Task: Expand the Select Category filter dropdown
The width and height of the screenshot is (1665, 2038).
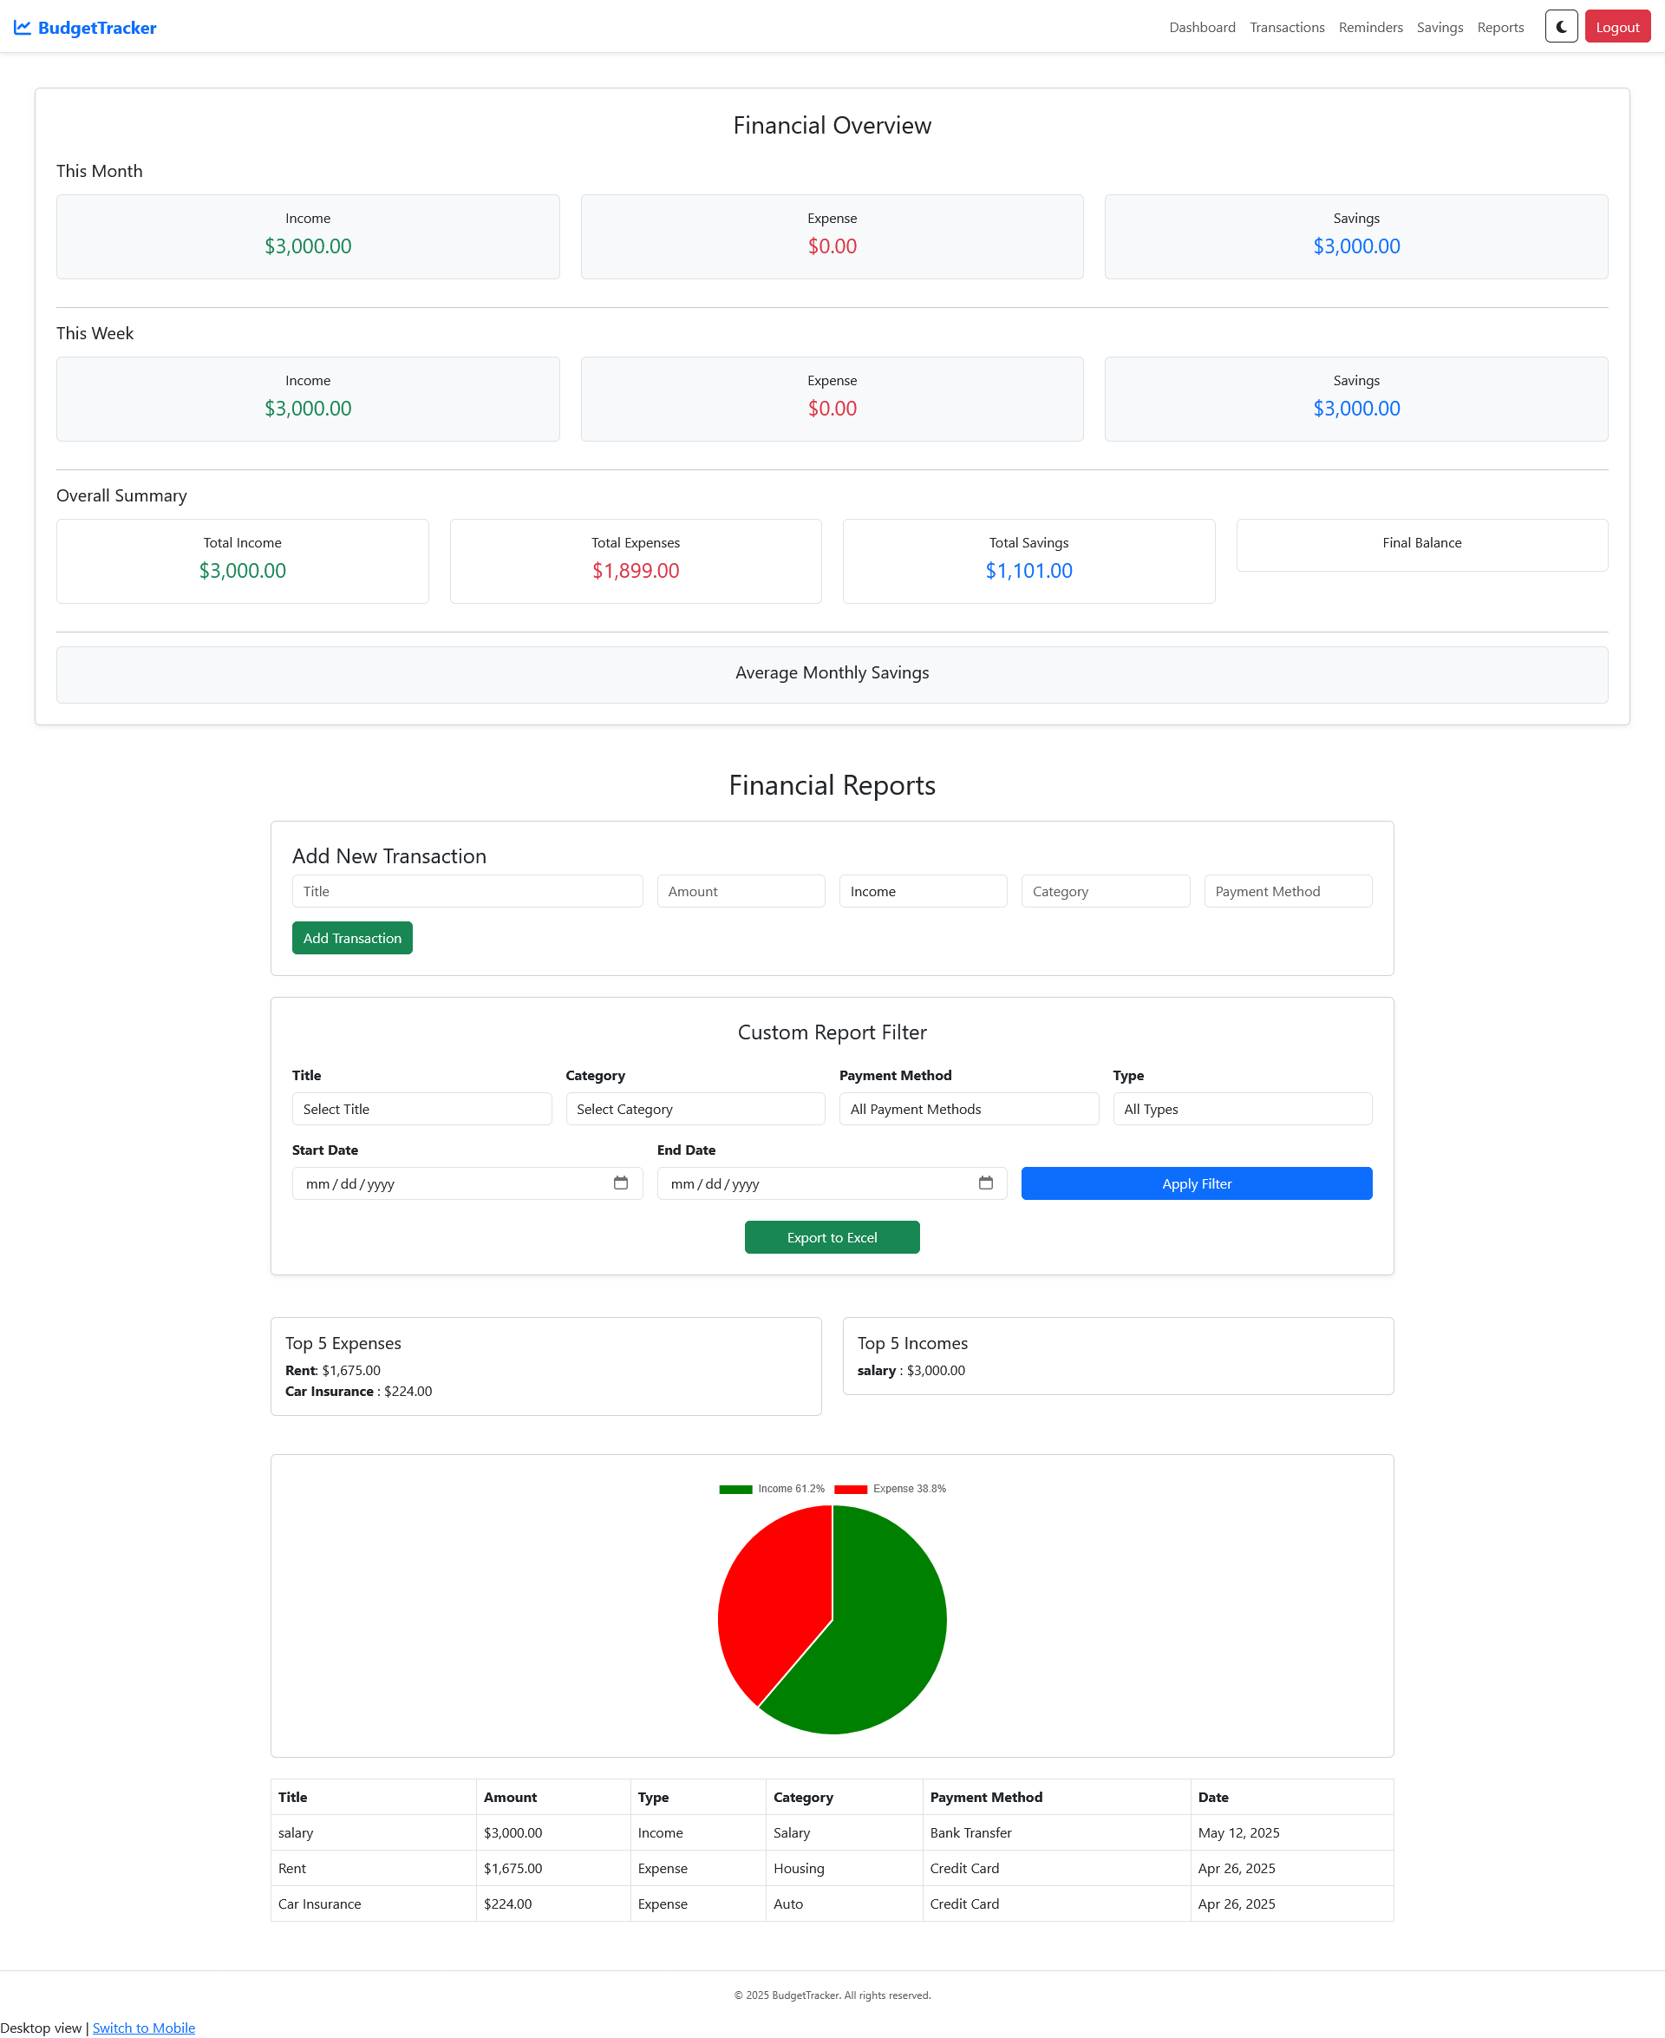Action: point(695,1109)
